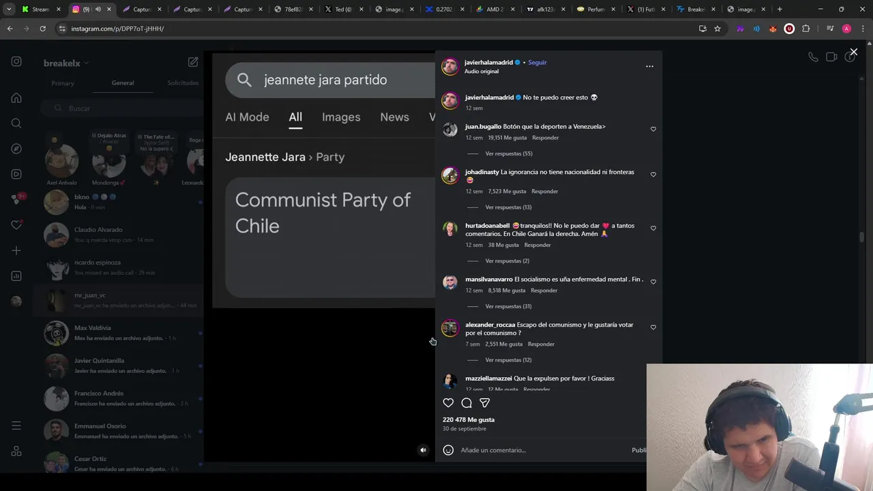Like johadinasty's comment
The width and height of the screenshot is (873, 491).
tap(653, 175)
